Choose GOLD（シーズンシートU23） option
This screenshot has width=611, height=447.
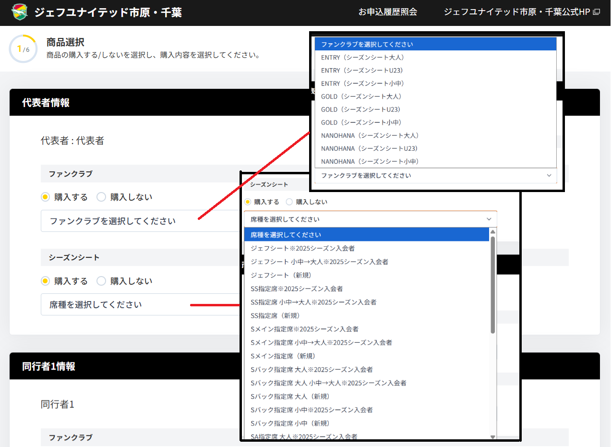[x=436, y=109]
